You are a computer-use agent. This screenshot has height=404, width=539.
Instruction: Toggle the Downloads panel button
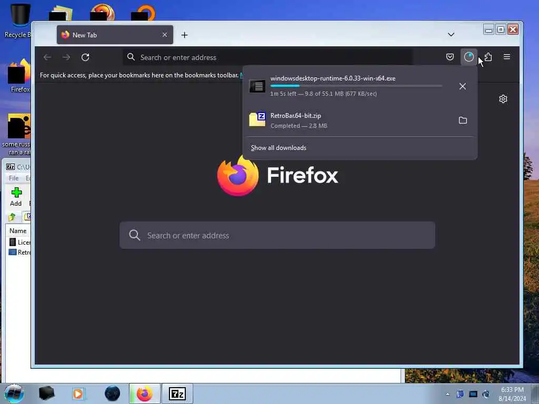pos(468,57)
